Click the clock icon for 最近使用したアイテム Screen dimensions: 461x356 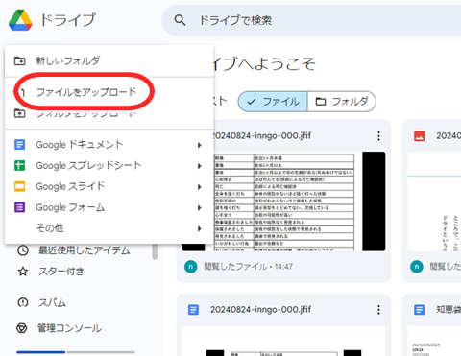click(x=23, y=250)
